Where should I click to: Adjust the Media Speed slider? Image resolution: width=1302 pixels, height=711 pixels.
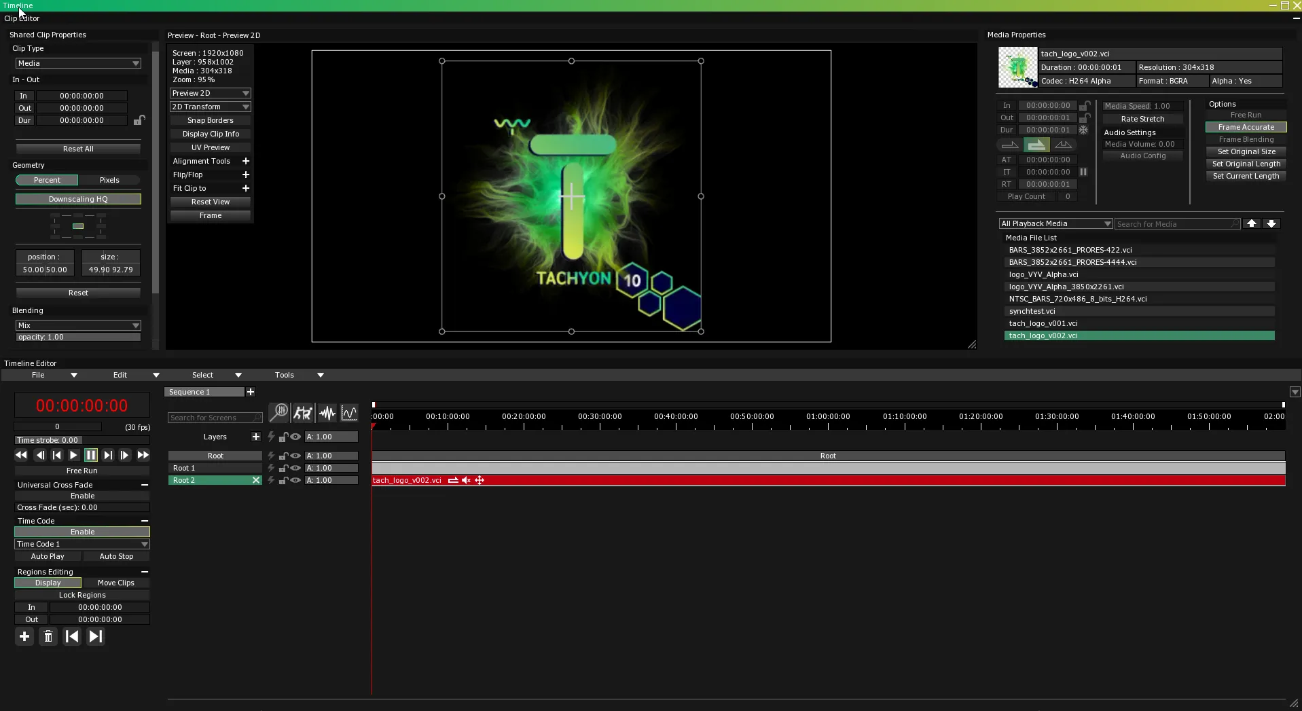point(1142,106)
